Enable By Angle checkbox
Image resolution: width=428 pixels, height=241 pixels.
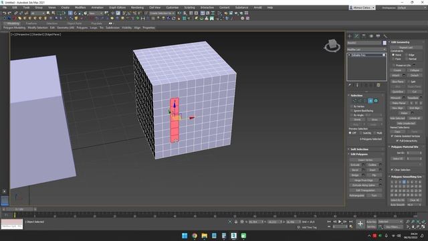tap(352, 115)
